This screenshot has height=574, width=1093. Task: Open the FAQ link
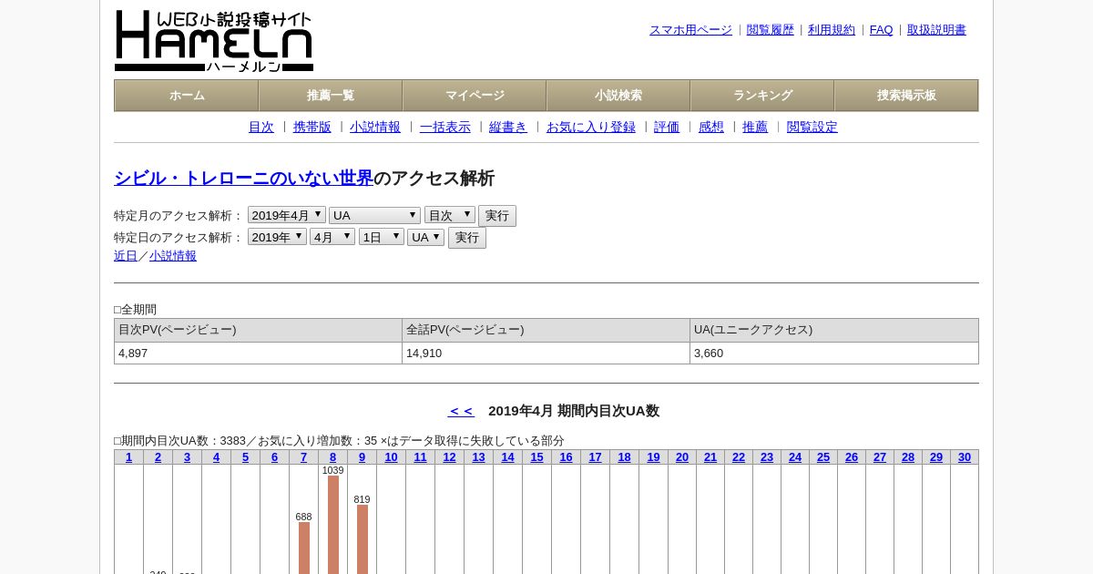coord(881,30)
